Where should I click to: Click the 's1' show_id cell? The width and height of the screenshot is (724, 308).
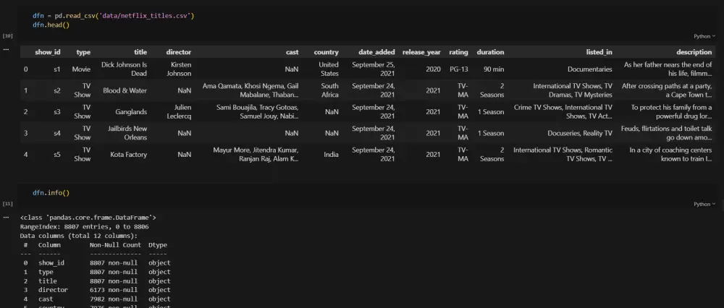[x=56, y=69]
